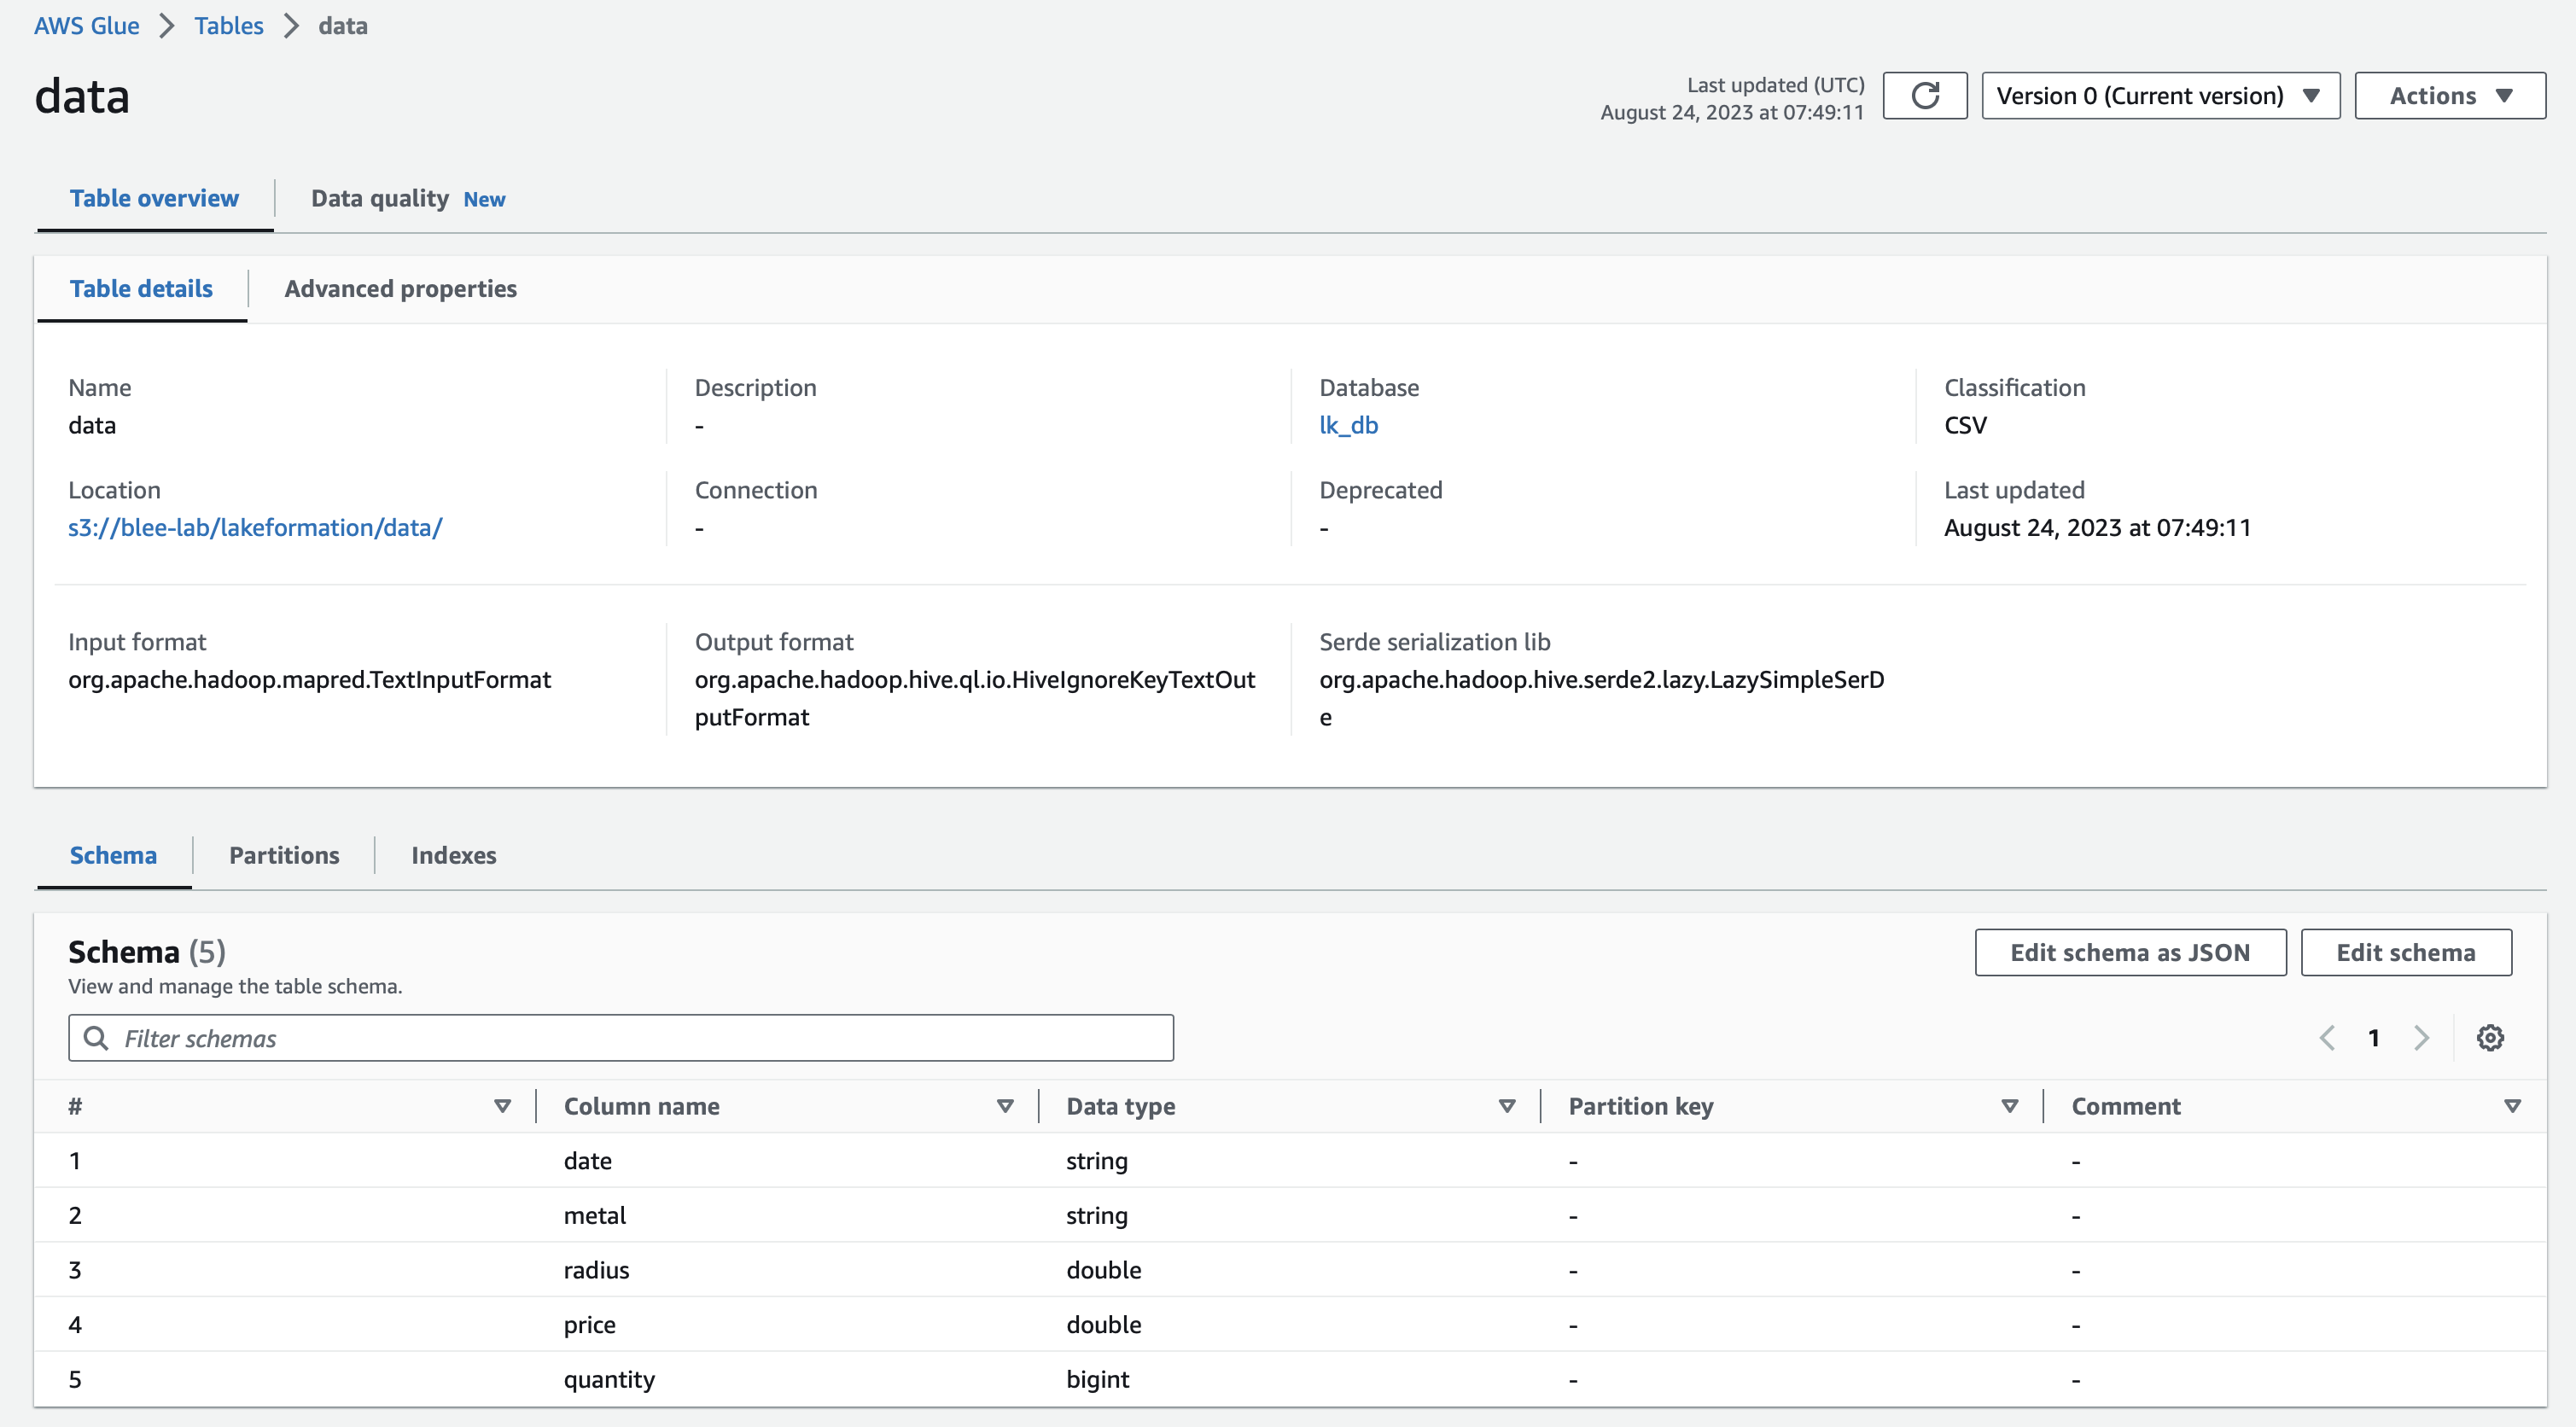Click the Data type header
The width and height of the screenshot is (2576, 1427).
point(1120,1106)
